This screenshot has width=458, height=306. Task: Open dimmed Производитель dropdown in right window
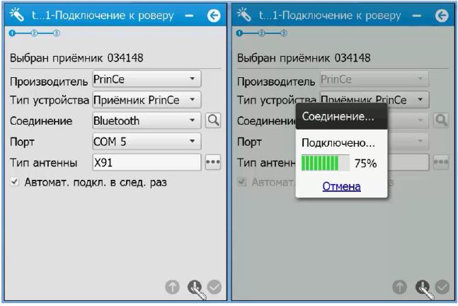[x=374, y=79]
